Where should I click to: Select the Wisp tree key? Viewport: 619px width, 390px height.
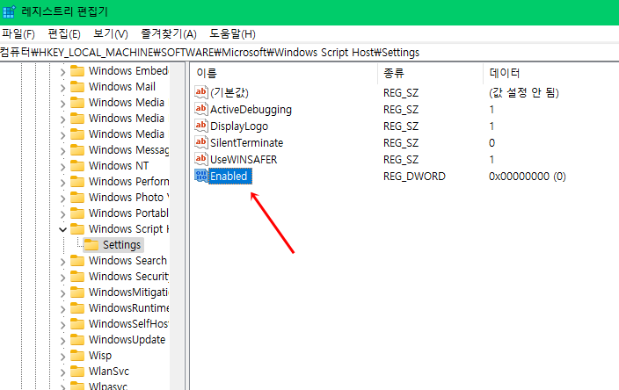99,356
